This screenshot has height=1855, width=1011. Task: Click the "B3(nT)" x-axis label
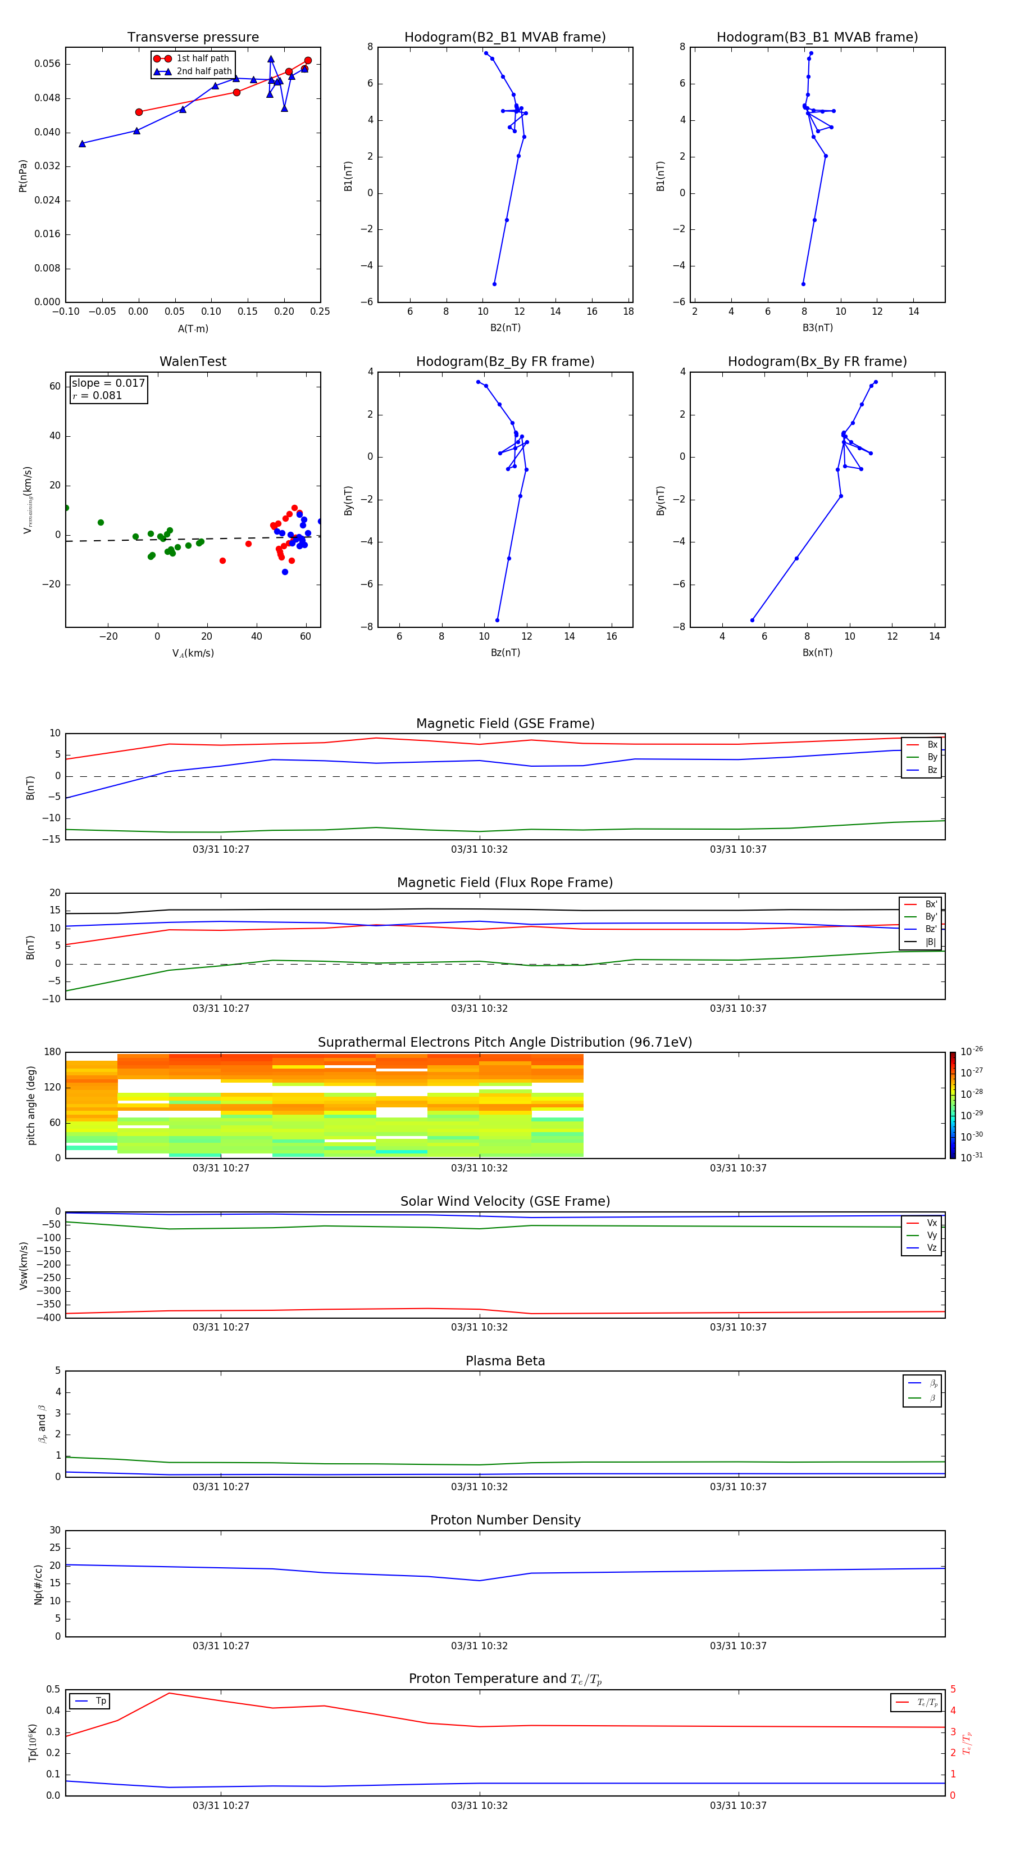click(x=817, y=328)
